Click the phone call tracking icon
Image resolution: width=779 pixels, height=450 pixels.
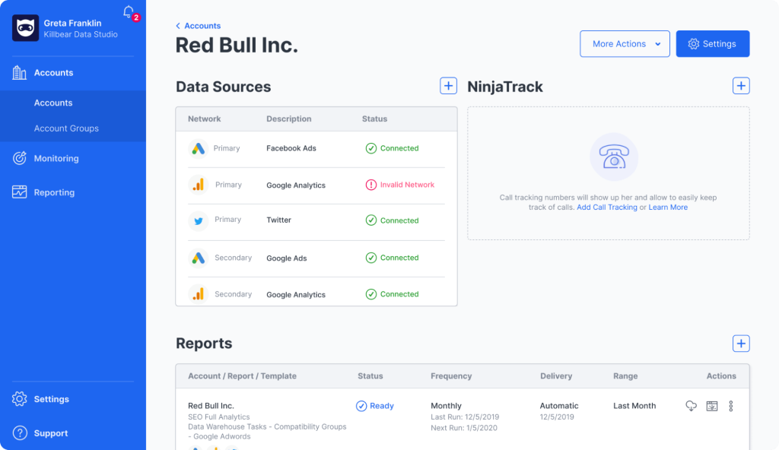[614, 157]
